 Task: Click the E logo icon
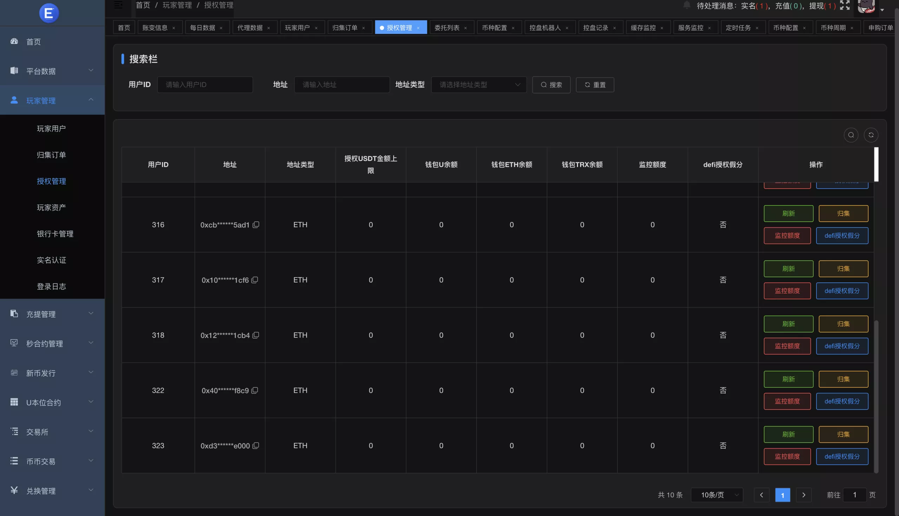pos(49,13)
